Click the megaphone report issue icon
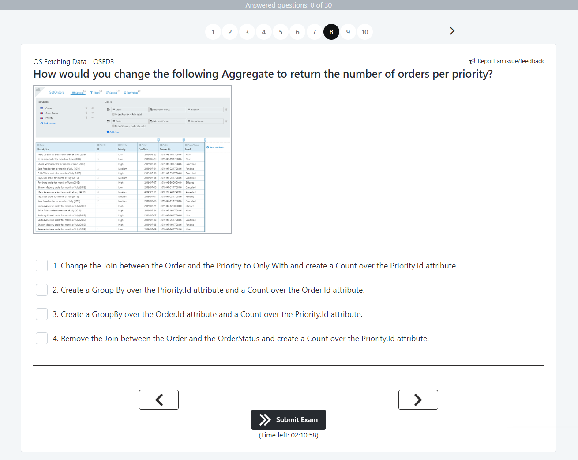Screen dimensions: 578x460 tap(472, 61)
